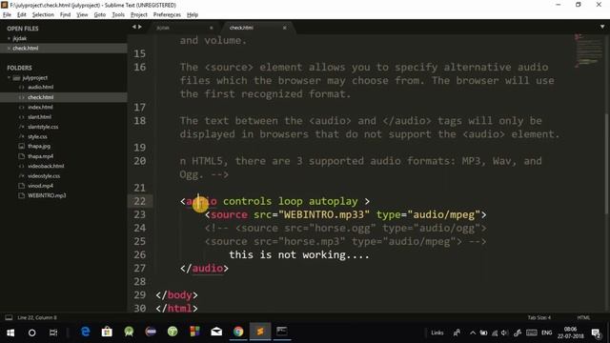Click the CSS file icon beside style.css

pyautogui.click(x=21, y=136)
